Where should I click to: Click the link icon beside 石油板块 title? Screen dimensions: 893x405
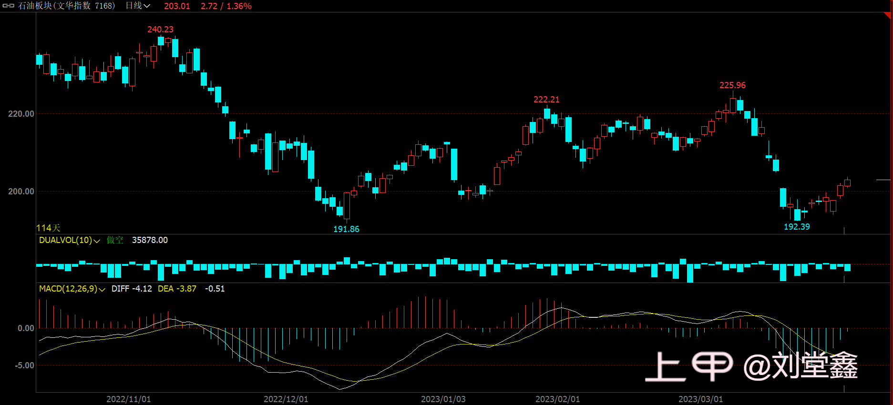[x=9, y=6]
